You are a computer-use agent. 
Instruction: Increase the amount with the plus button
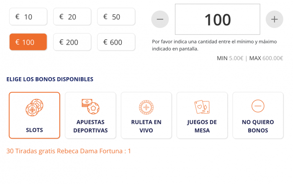point(274,19)
